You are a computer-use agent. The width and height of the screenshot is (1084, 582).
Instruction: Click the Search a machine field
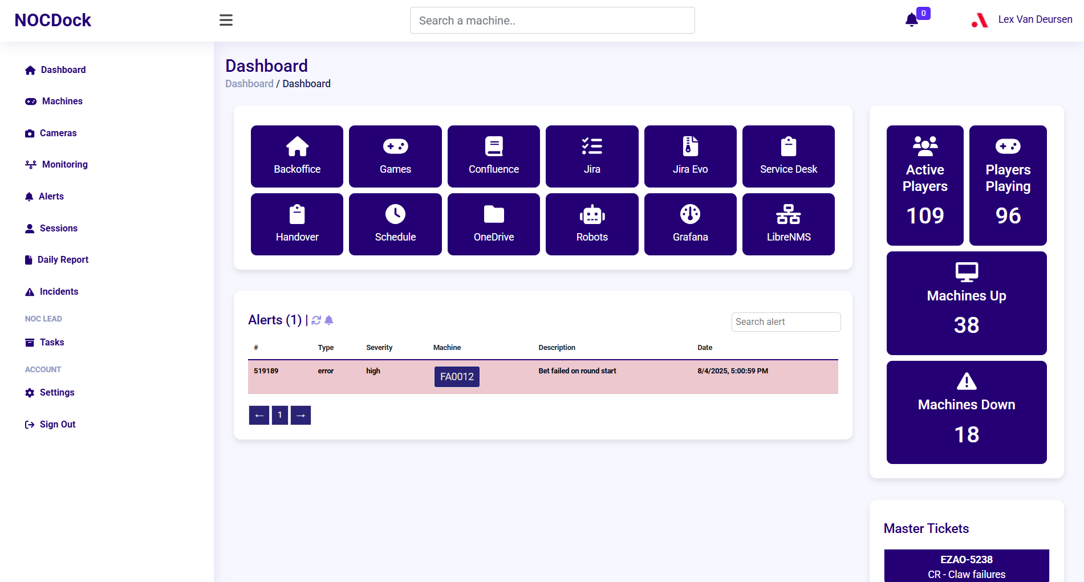click(x=552, y=21)
